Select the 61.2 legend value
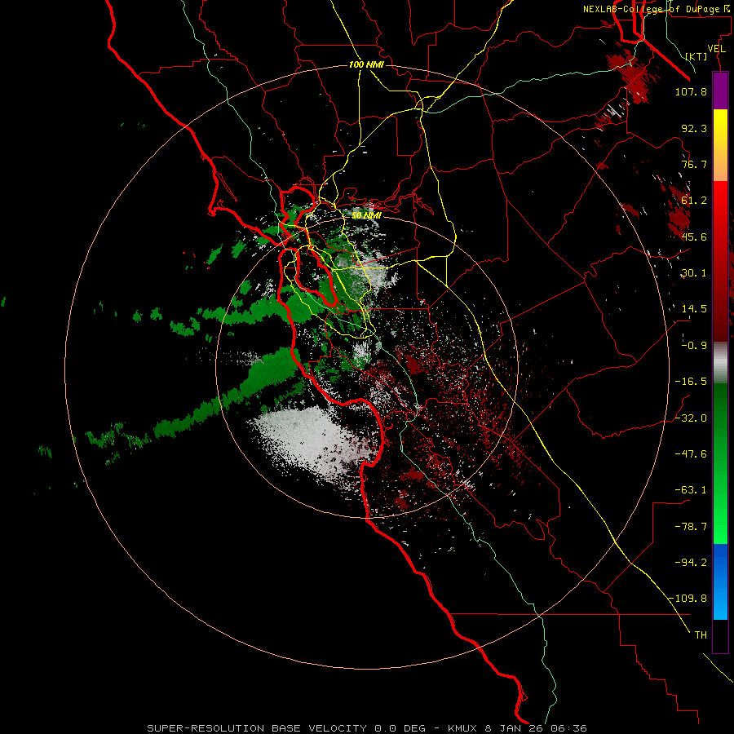 click(x=694, y=201)
